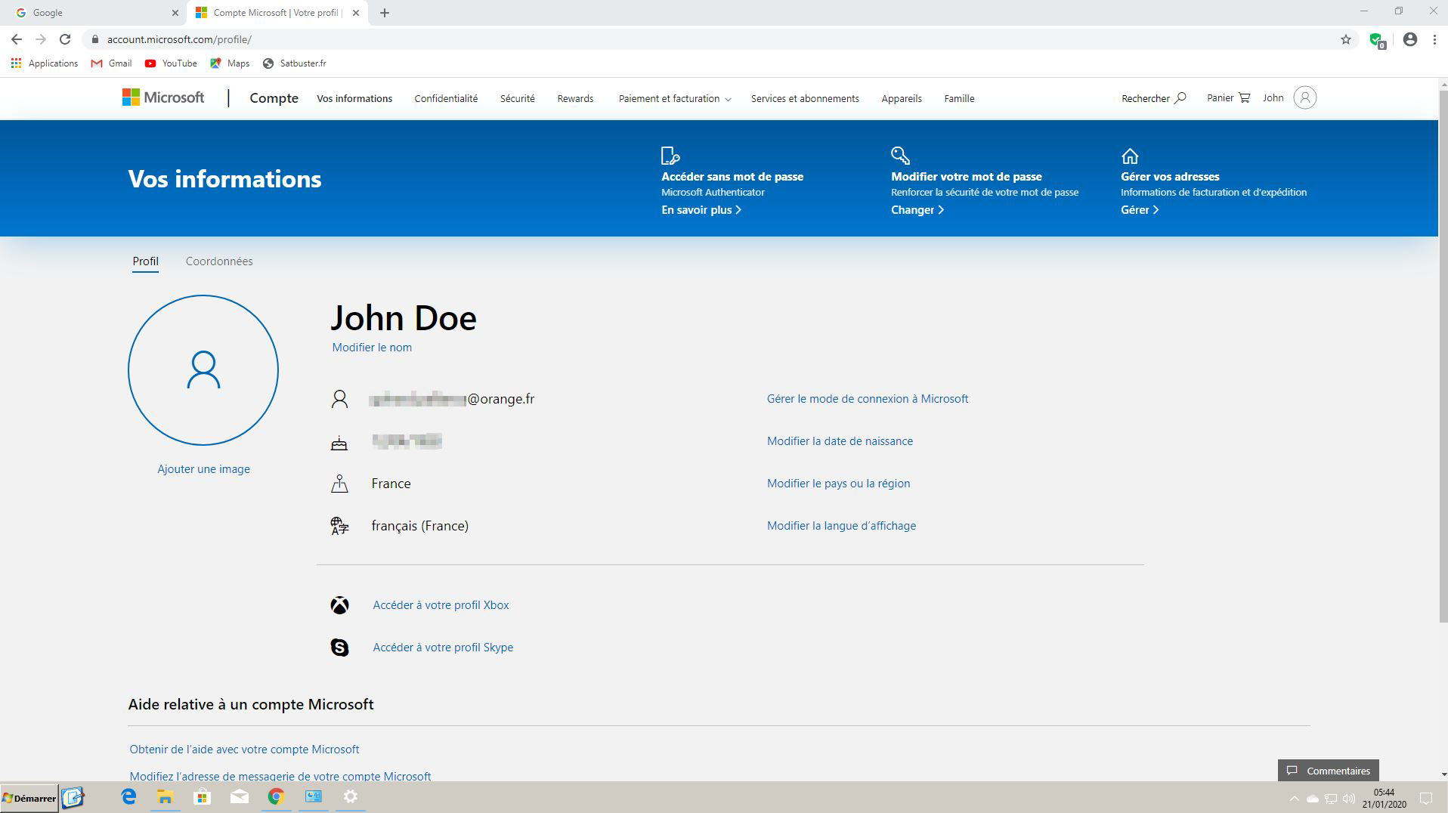Click the language translate icon
The image size is (1448, 813).
[x=339, y=526]
